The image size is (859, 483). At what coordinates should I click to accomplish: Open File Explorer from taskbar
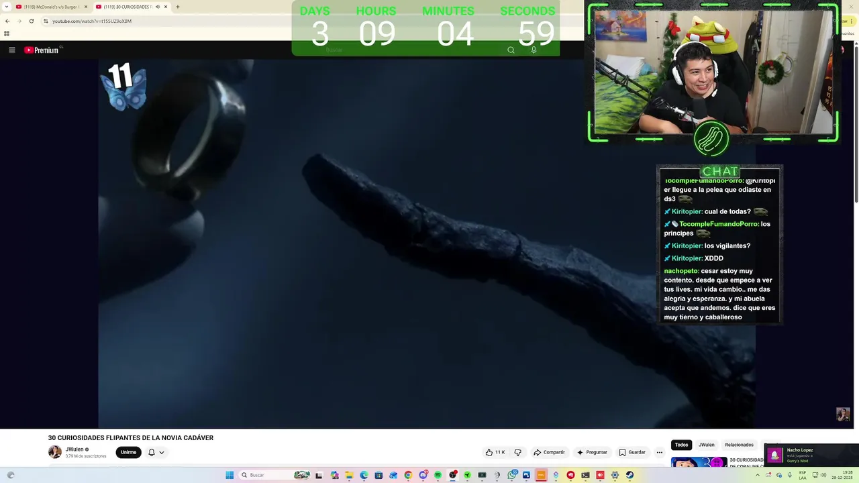349,475
